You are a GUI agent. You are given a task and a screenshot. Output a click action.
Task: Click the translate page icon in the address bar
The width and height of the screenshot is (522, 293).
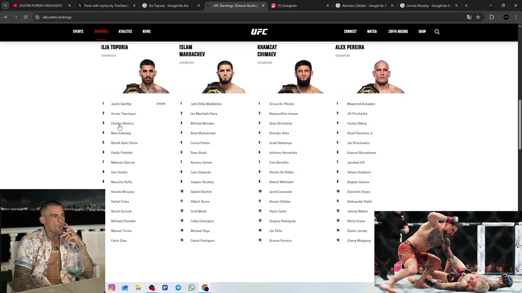coord(469,17)
